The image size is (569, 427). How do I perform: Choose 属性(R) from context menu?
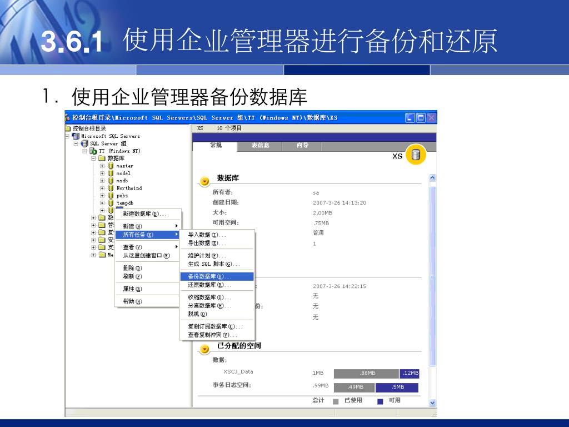148,289
